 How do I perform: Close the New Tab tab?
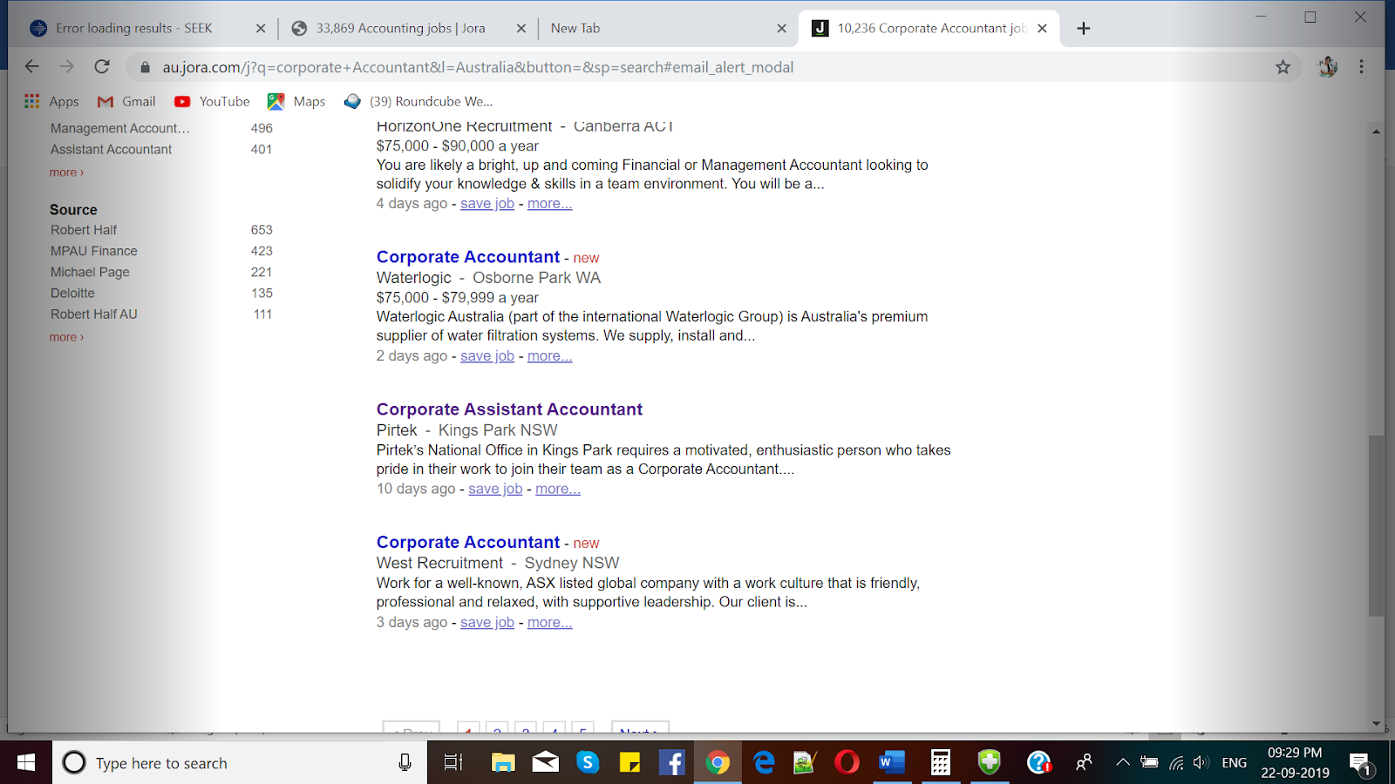tap(781, 29)
